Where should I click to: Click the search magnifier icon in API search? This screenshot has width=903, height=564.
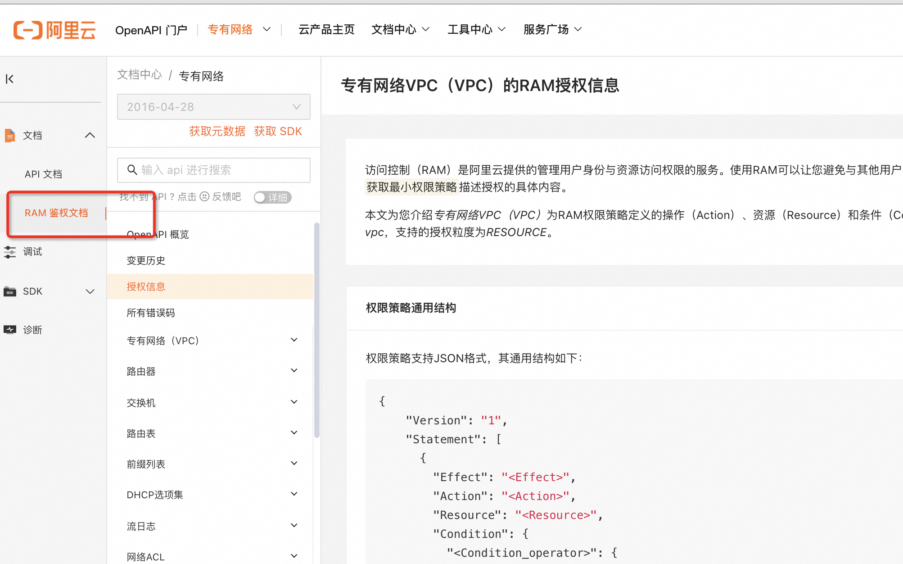point(132,170)
